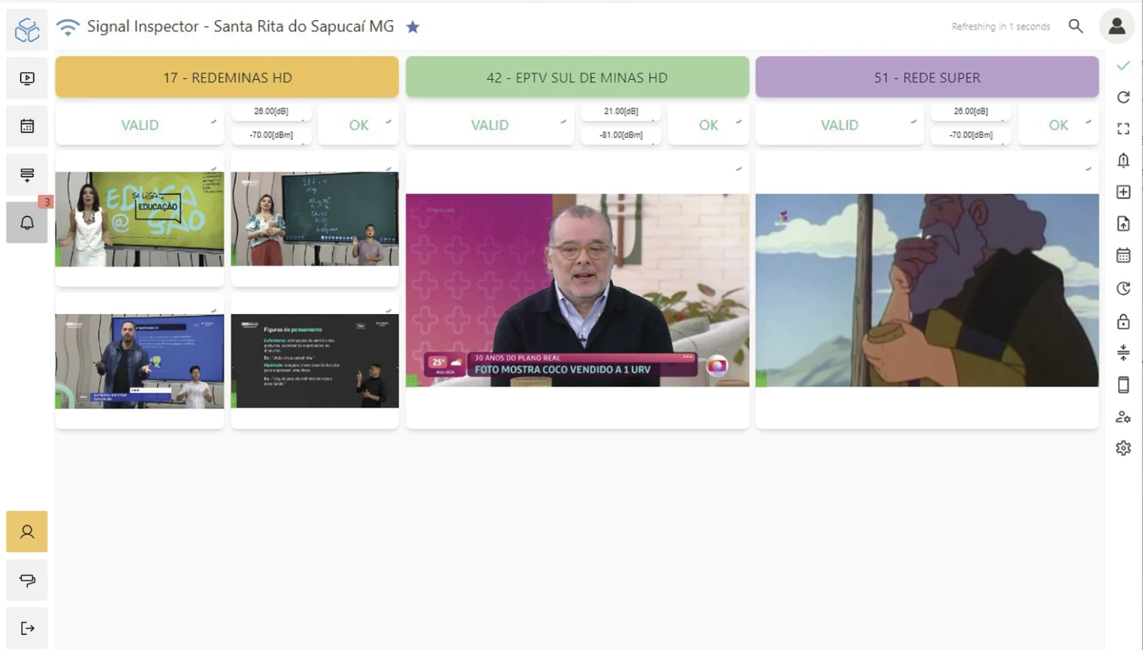Click the 42 - EPTV SUL DE MINAS HD header
Viewport: 1143px width, 650px height.
[x=577, y=77]
